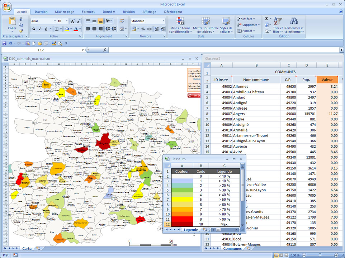Open the Développeur ribbon tab

[173, 12]
